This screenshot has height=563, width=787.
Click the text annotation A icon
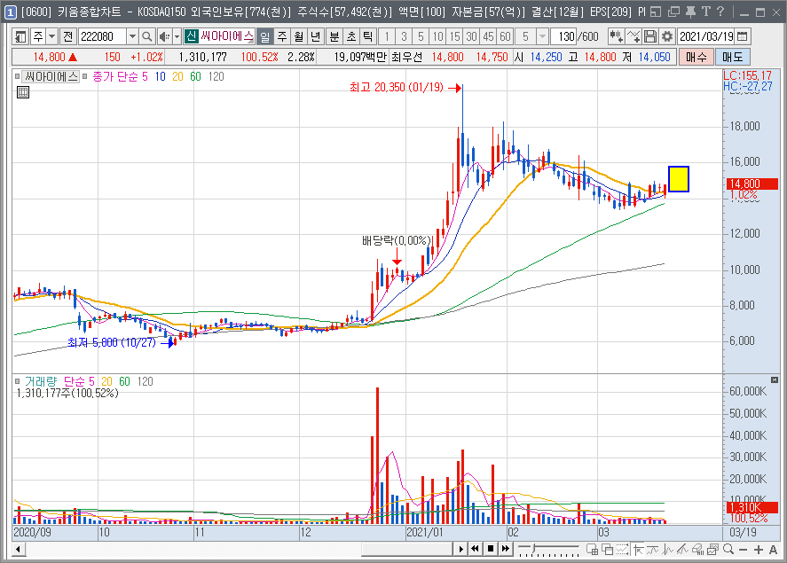774,550
